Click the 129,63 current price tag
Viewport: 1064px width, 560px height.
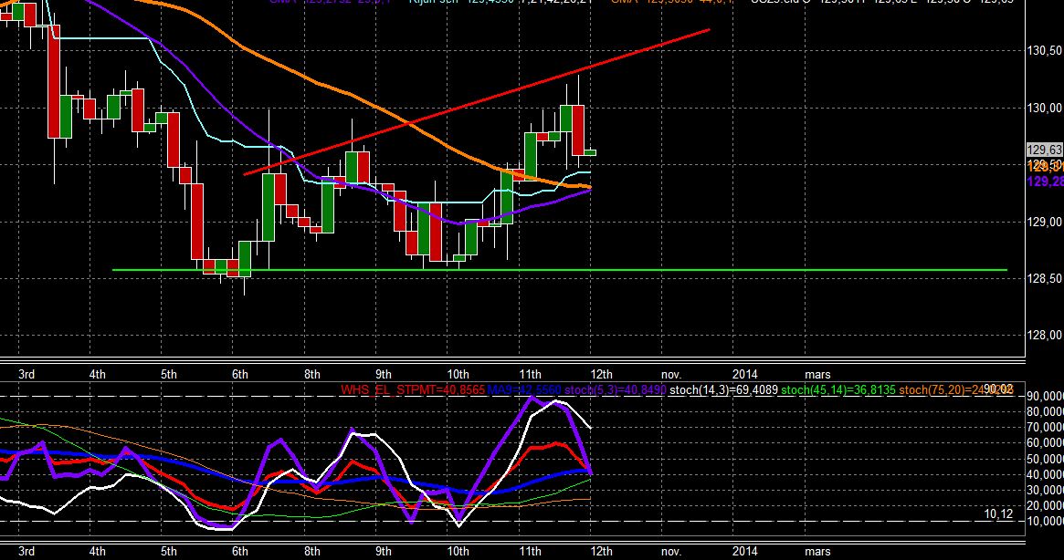1044,150
